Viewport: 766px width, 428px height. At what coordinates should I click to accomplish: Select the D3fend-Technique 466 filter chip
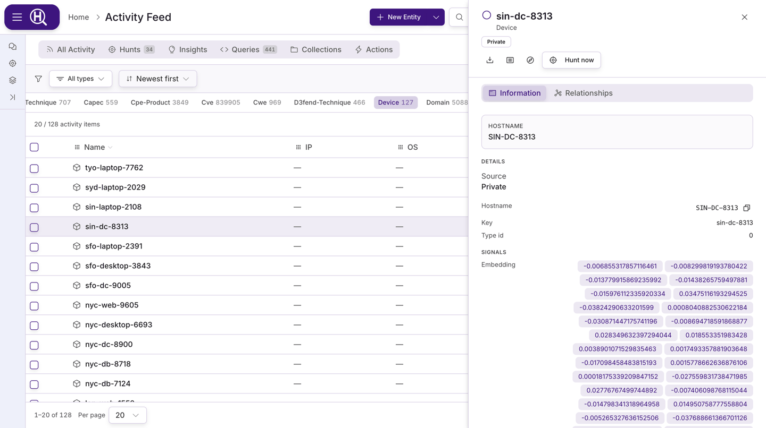330,102
